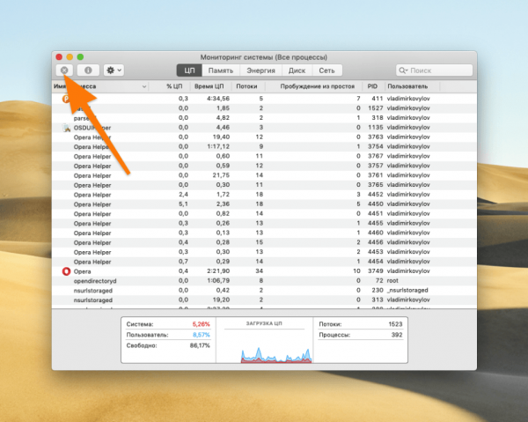Select nsurlstoraged row owned by _nsurlstoraged
The image size is (528, 422).
coord(264,290)
